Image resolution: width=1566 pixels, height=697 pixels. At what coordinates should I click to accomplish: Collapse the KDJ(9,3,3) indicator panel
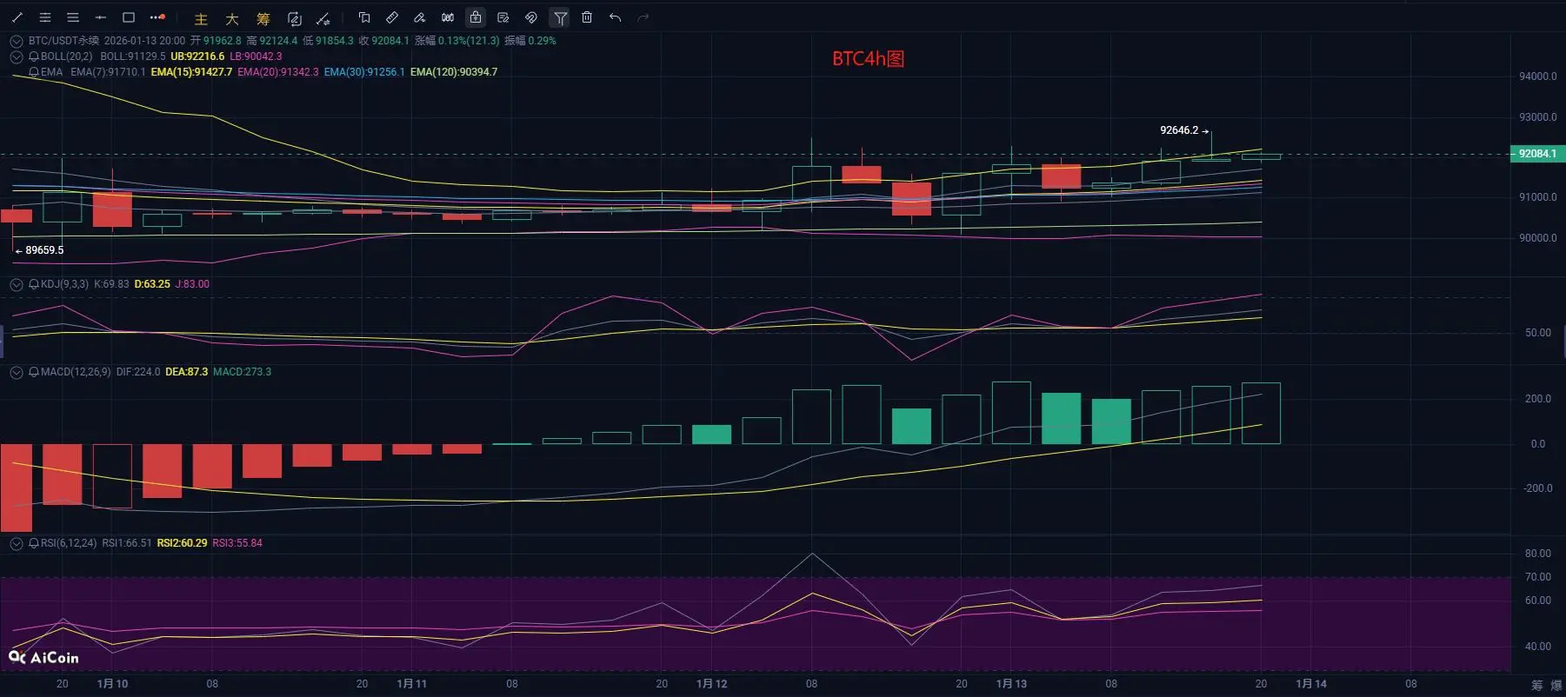[17, 284]
